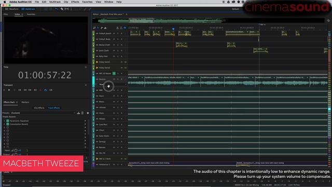332x187 pixels.
Task: Show the fx section of track controls
Action: point(98,28)
